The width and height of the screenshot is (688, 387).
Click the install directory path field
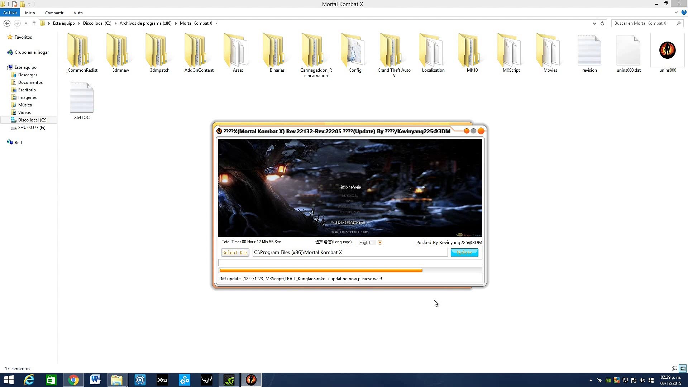[350, 253]
